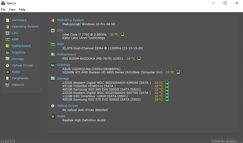243x143 pixels.
Task: Click the graphics temperature indicator beside 31 °C
Action: click(x=178, y=72)
